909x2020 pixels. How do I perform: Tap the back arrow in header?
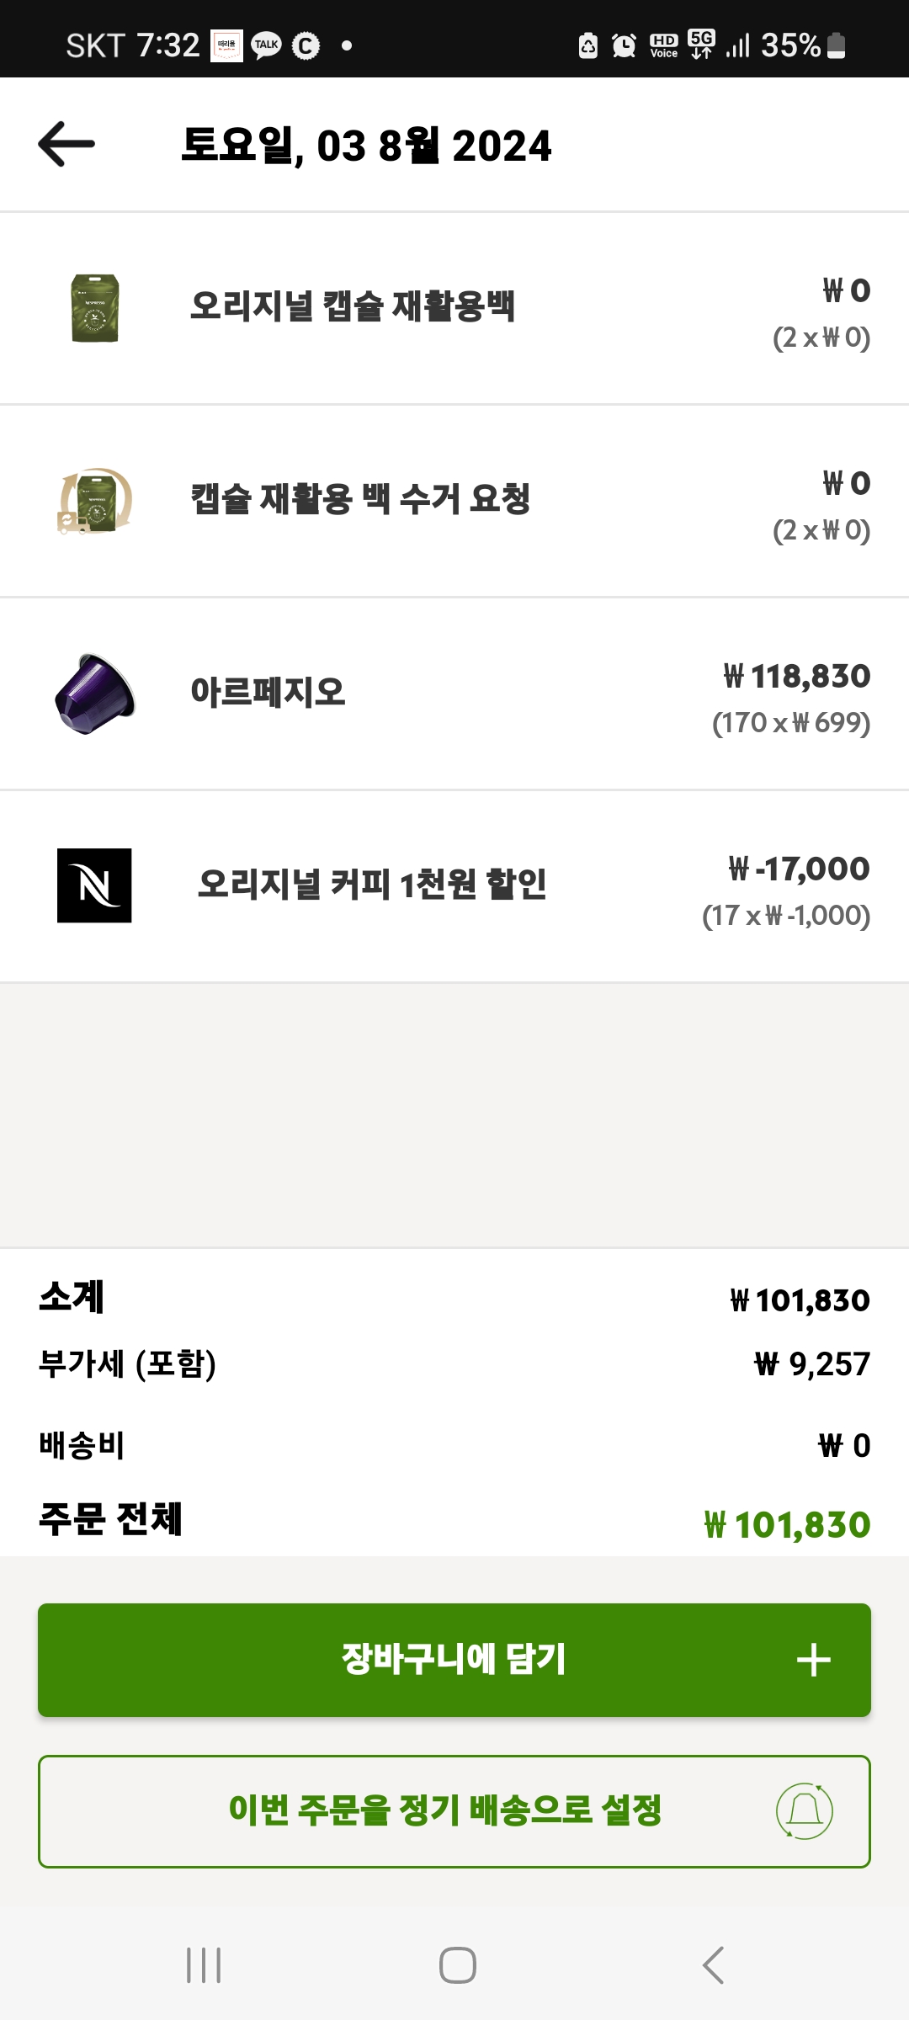[66, 144]
